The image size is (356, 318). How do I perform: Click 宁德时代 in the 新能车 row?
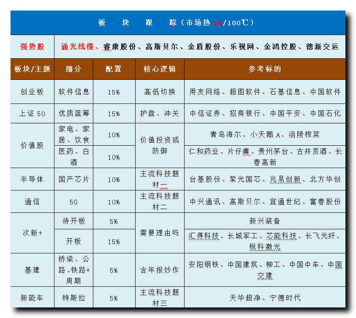pyautogui.click(x=285, y=298)
